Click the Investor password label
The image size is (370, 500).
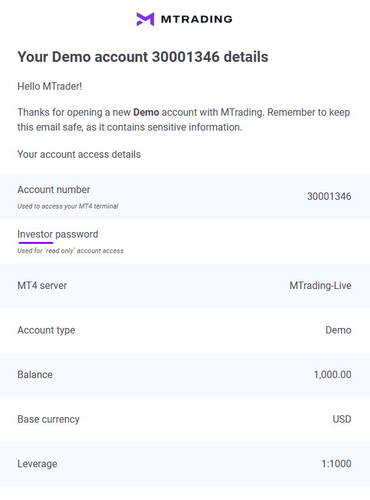click(x=58, y=234)
